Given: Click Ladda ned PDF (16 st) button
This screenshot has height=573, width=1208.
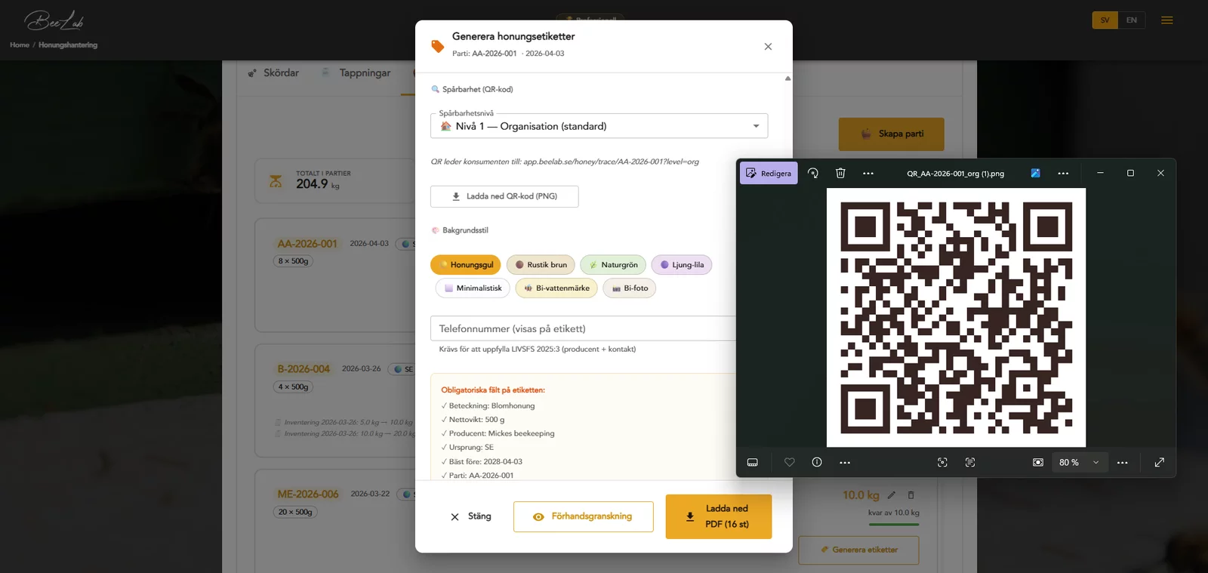Looking at the screenshot, I should click(x=719, y=516).
